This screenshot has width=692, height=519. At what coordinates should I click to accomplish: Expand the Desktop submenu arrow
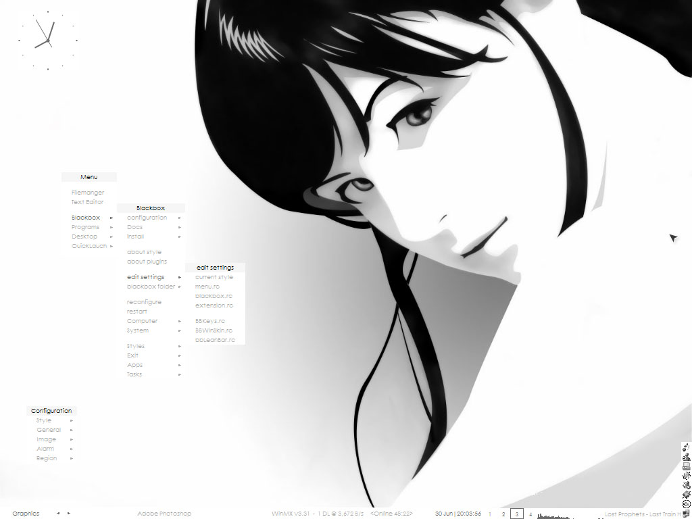112,237
